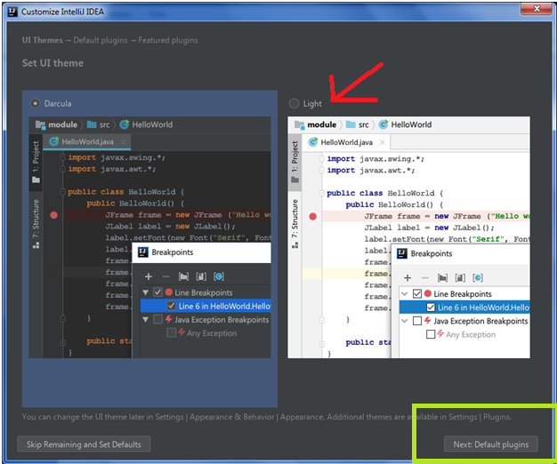Collapse Line Breakpoints tree in Darcula preview
The height and width of the screenshot is (464, 557).
[146, 292]
